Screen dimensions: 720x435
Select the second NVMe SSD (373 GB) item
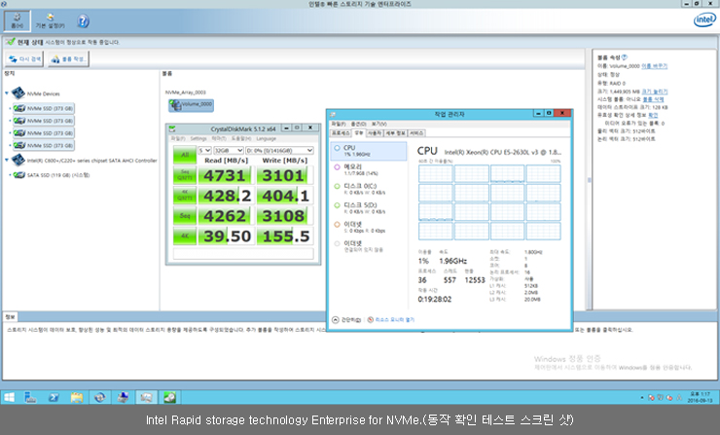click(x=44, y=121)
